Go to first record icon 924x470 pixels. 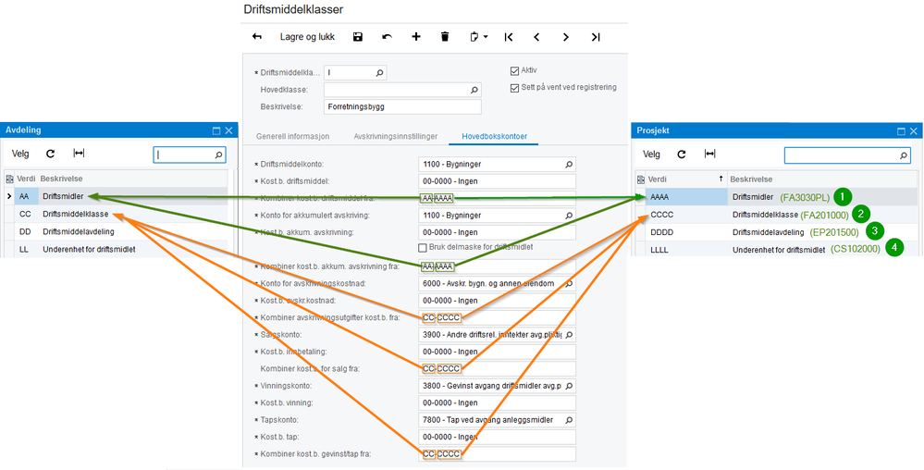pyautogui.click(x=509, y=37)
